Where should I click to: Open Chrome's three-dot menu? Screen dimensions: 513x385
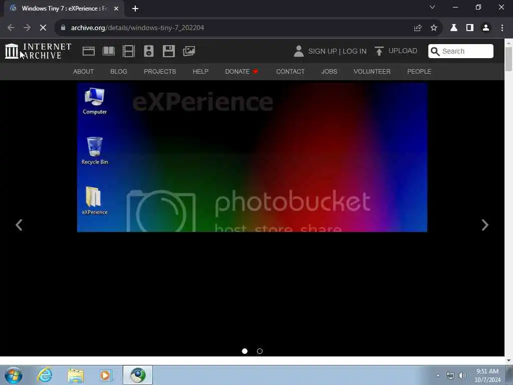click(x=502, y=28)
